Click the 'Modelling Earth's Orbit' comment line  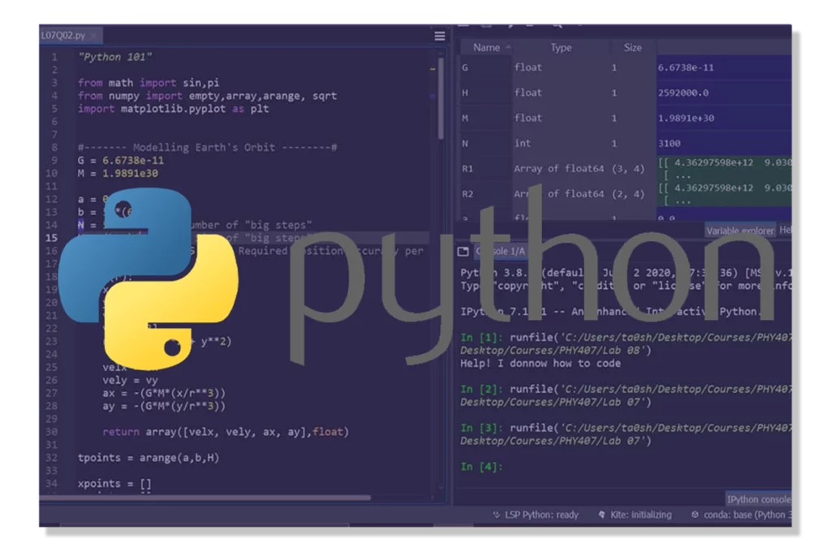pyautogui.click(x=207, y=148)
